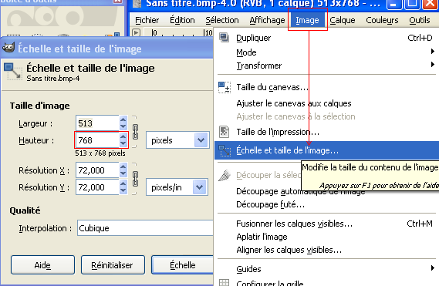The width and height of the screenshot is (439, 286).
Task: Toggle the resolution X-Y chain link
Action: coord(135,179)
